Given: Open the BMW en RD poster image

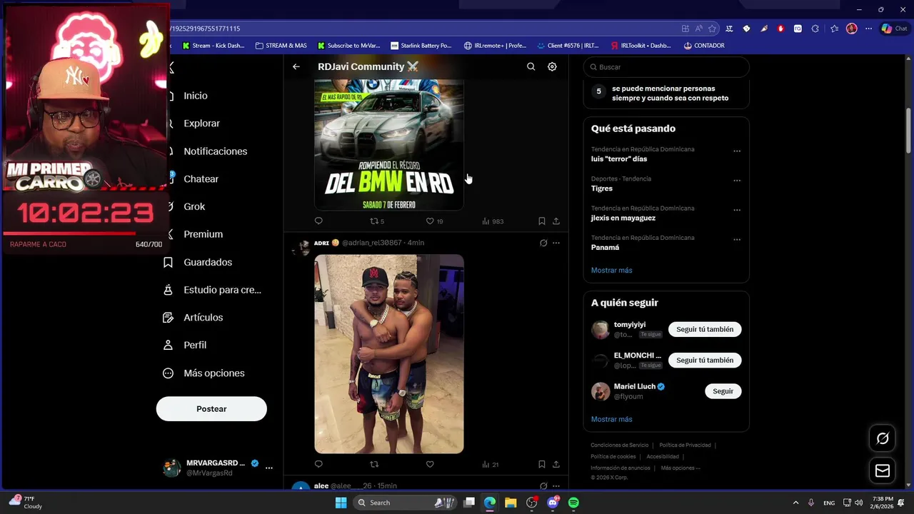Looking at the screenshot, I should pos(389,145).
